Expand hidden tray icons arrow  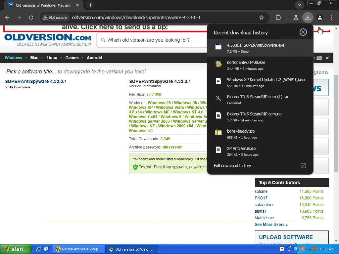tap(296, 249)
